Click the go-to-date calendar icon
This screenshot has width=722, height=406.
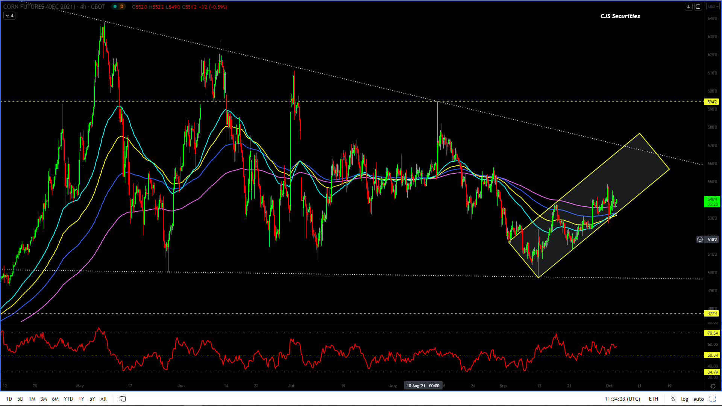coord(122,399)
